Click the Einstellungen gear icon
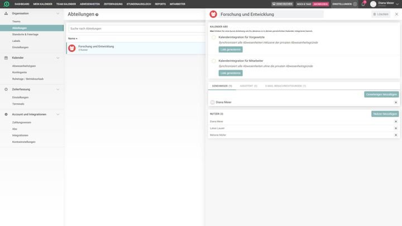Image resolution: width=402 pixels, height=226 pixels. [355, 4]
